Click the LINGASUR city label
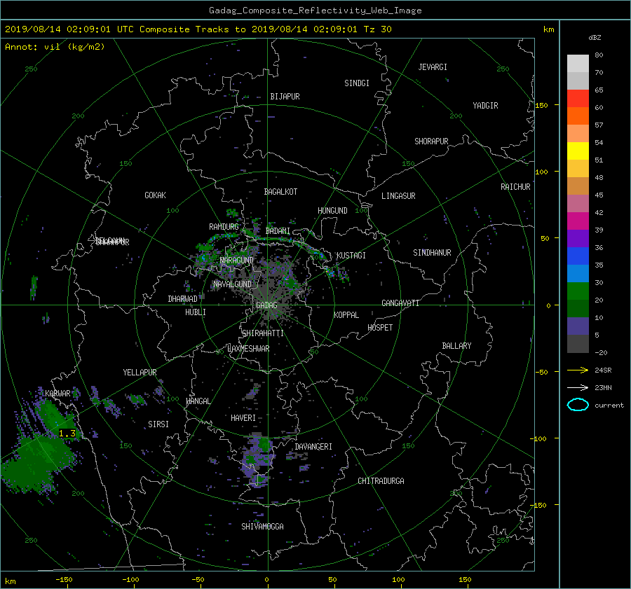Viewport: 631px width, 589px height. point(398,196)
